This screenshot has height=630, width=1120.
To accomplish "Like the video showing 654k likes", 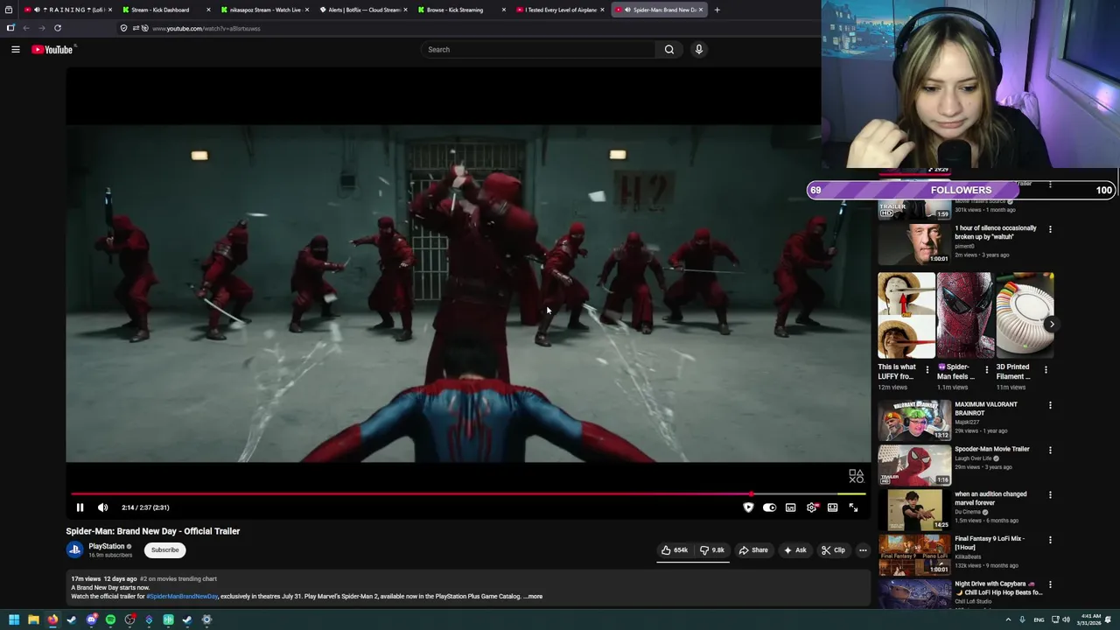I will (675, 550).
